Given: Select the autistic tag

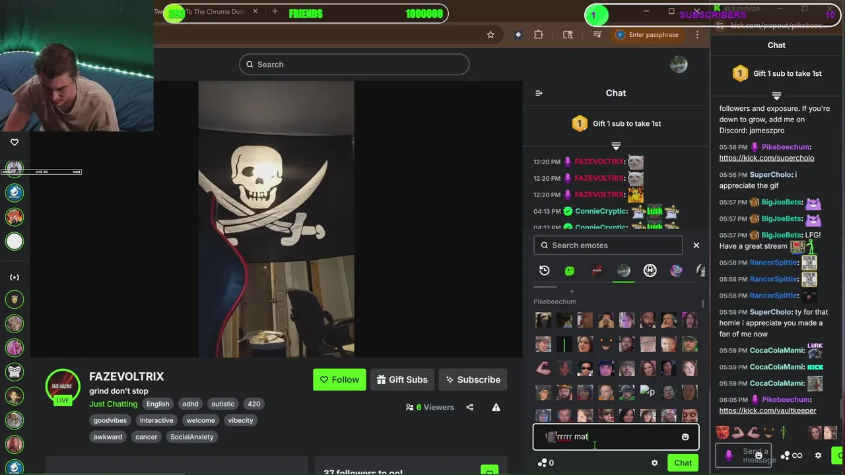Looking at the screenshot, I should click(x=222, y=404).
